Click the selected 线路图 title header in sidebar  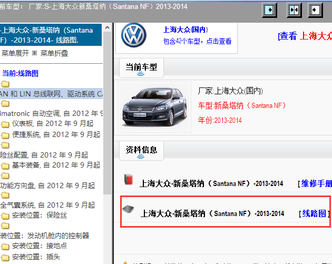point(51,35)
